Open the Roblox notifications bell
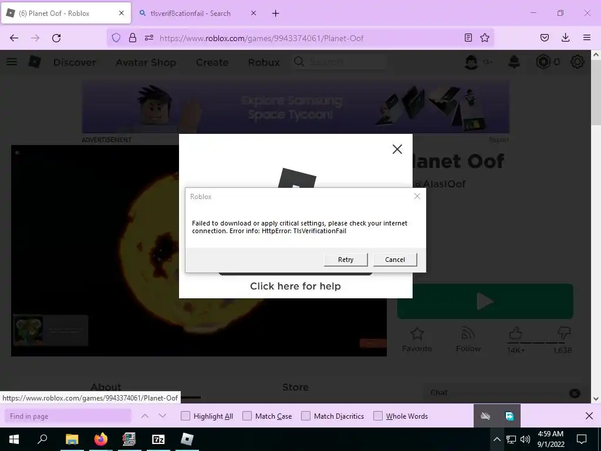This screenshot has width=601, height=451. pos(514,62)
